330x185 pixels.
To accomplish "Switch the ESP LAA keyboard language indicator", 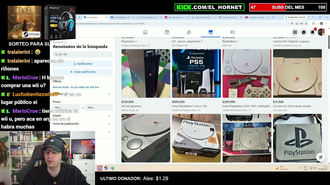I will 306,168.
